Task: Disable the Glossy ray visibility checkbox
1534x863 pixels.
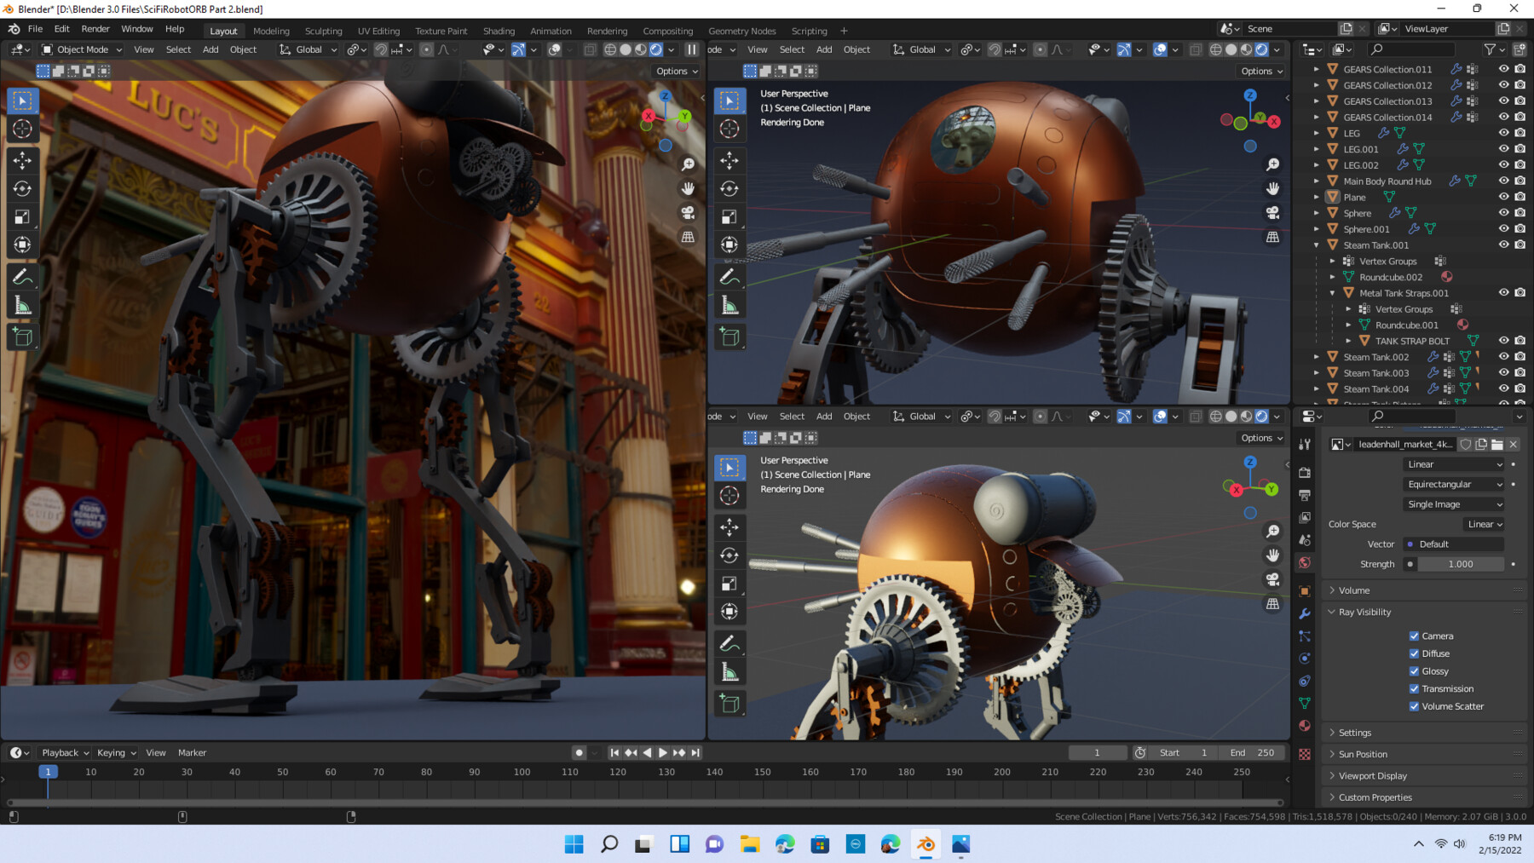Action: (x=1414, y=671)
